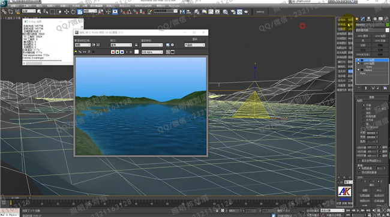Switch to the Hierarchy command panel tab
The height and width of the screenshot is (217, 390).
[x=369, y=19]
